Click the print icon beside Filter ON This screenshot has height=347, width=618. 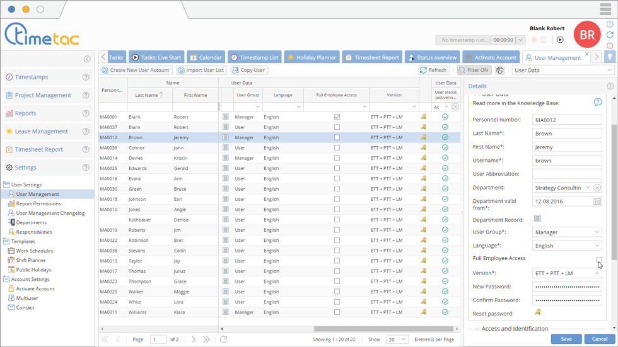(x=500, y=71)
